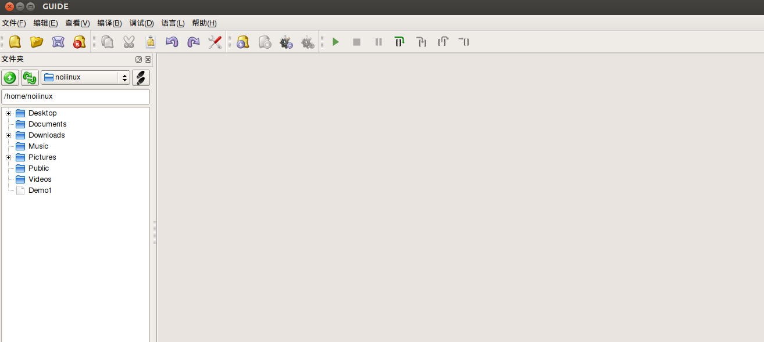
Task: Select the Videos folder
Action: [x=40, y=179]
